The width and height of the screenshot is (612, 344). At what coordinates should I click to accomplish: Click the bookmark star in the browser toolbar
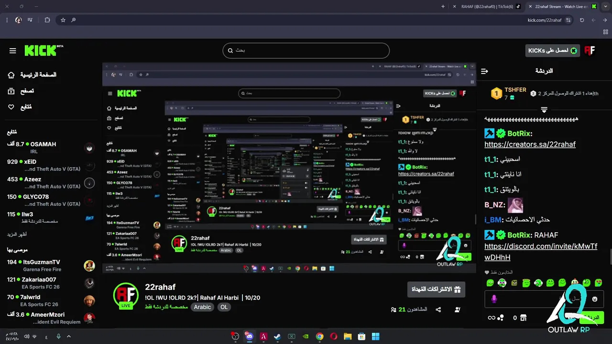[x=63, y=20]
